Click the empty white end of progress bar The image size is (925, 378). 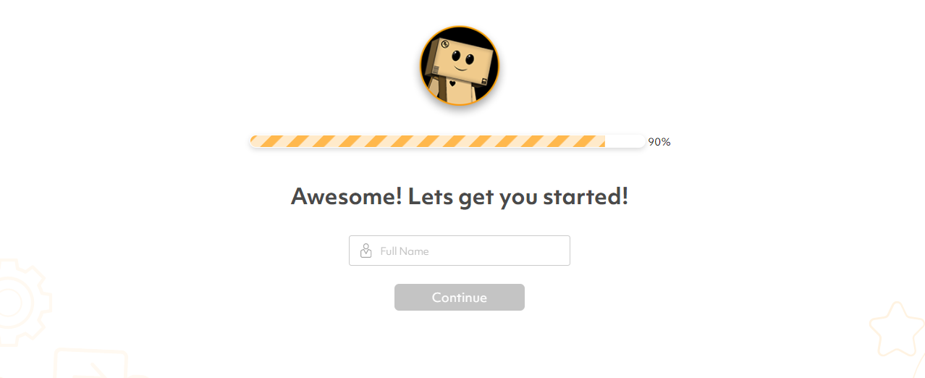pyautogui.click(x=625, y=141)
